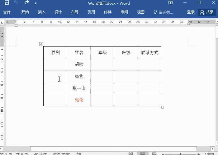218x155 pixels.
Task: Click the cell containing 邓伦
Action: [79, 100]
